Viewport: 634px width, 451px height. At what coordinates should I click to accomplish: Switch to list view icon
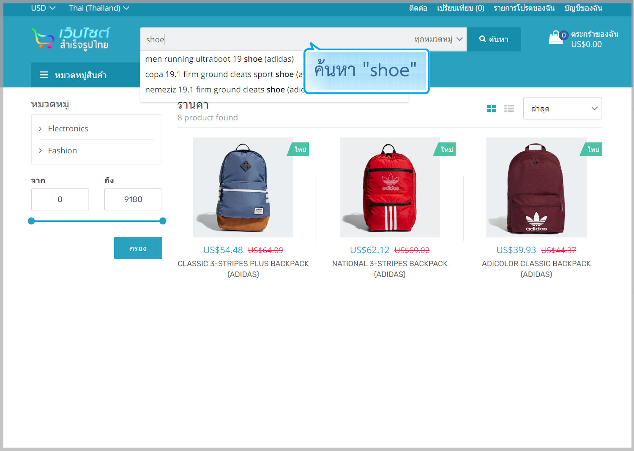[509, 109]
